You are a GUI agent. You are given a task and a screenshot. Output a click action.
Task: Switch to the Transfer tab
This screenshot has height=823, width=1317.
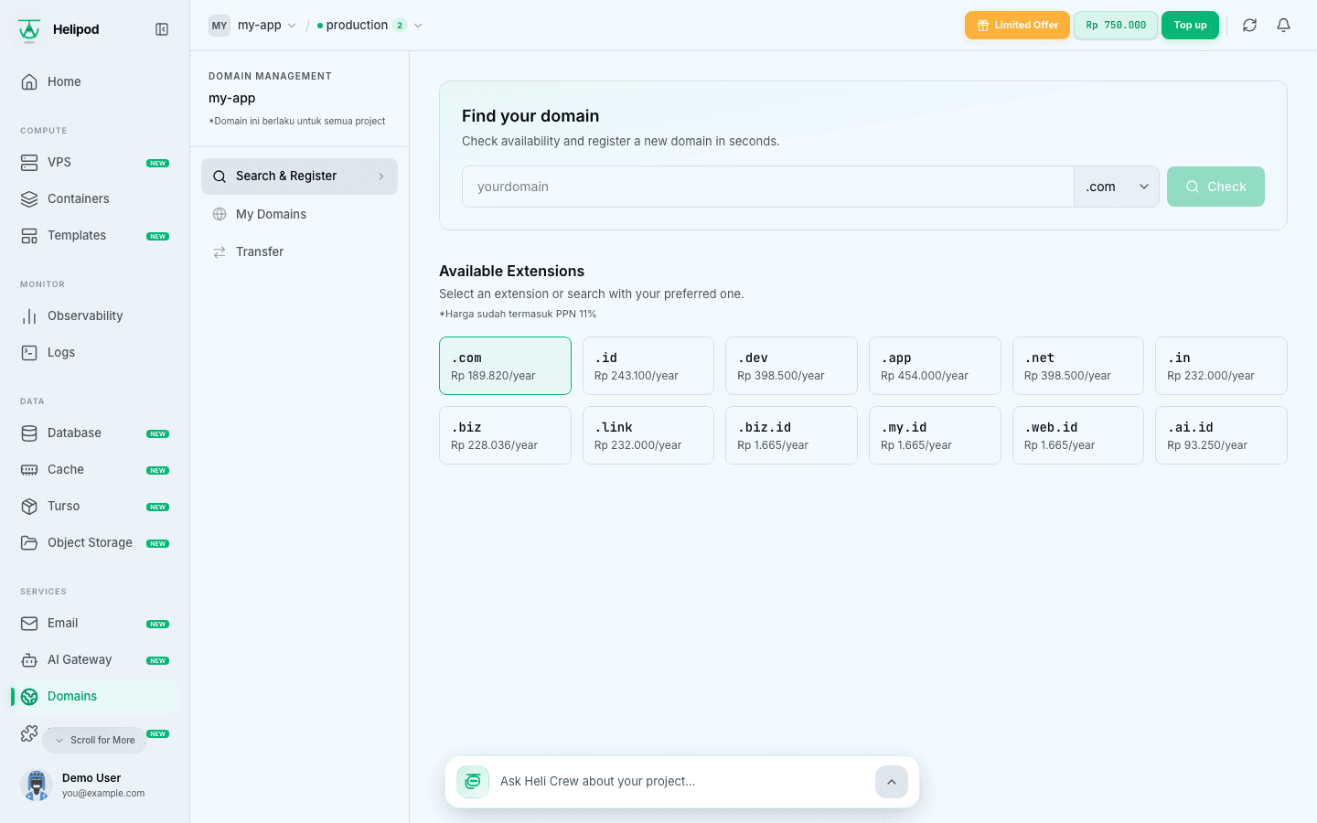click(x=299, y=251)
